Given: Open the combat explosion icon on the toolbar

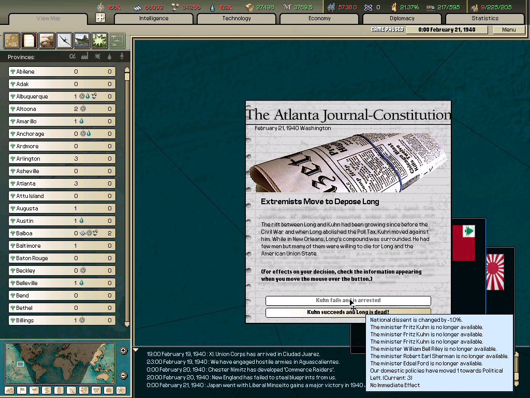Looking at the screenshot, I should (98, 40).
